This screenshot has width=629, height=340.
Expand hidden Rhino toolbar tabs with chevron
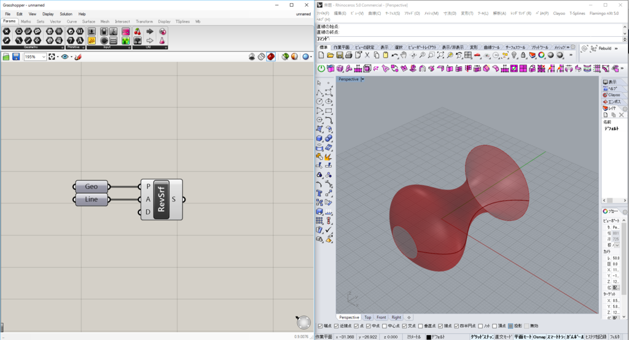pyautogui.click(x=568, y=47)
